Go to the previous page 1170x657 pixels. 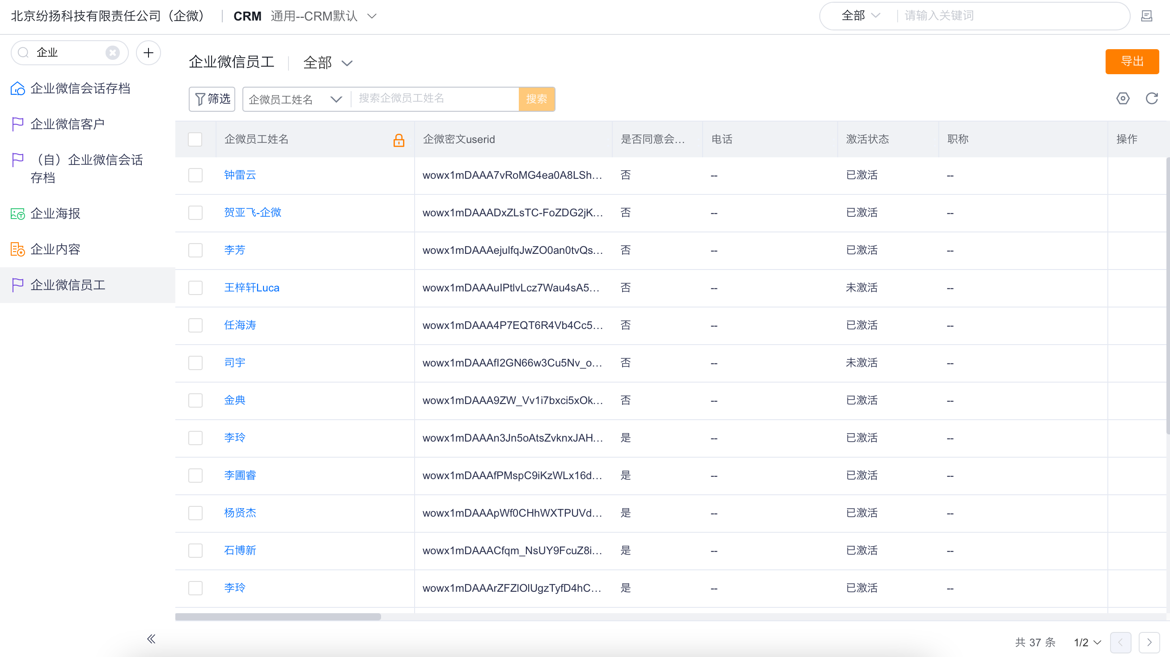pos(1120,643)
